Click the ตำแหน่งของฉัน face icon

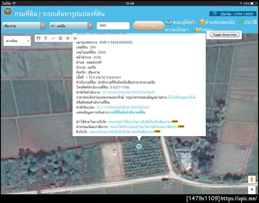(202, 22)
